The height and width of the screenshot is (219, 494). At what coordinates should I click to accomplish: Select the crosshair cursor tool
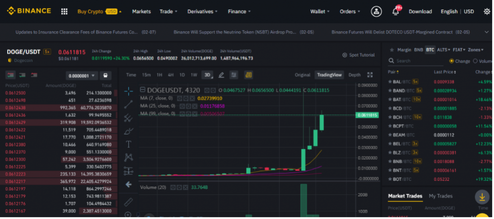click(x=128, y=91)
